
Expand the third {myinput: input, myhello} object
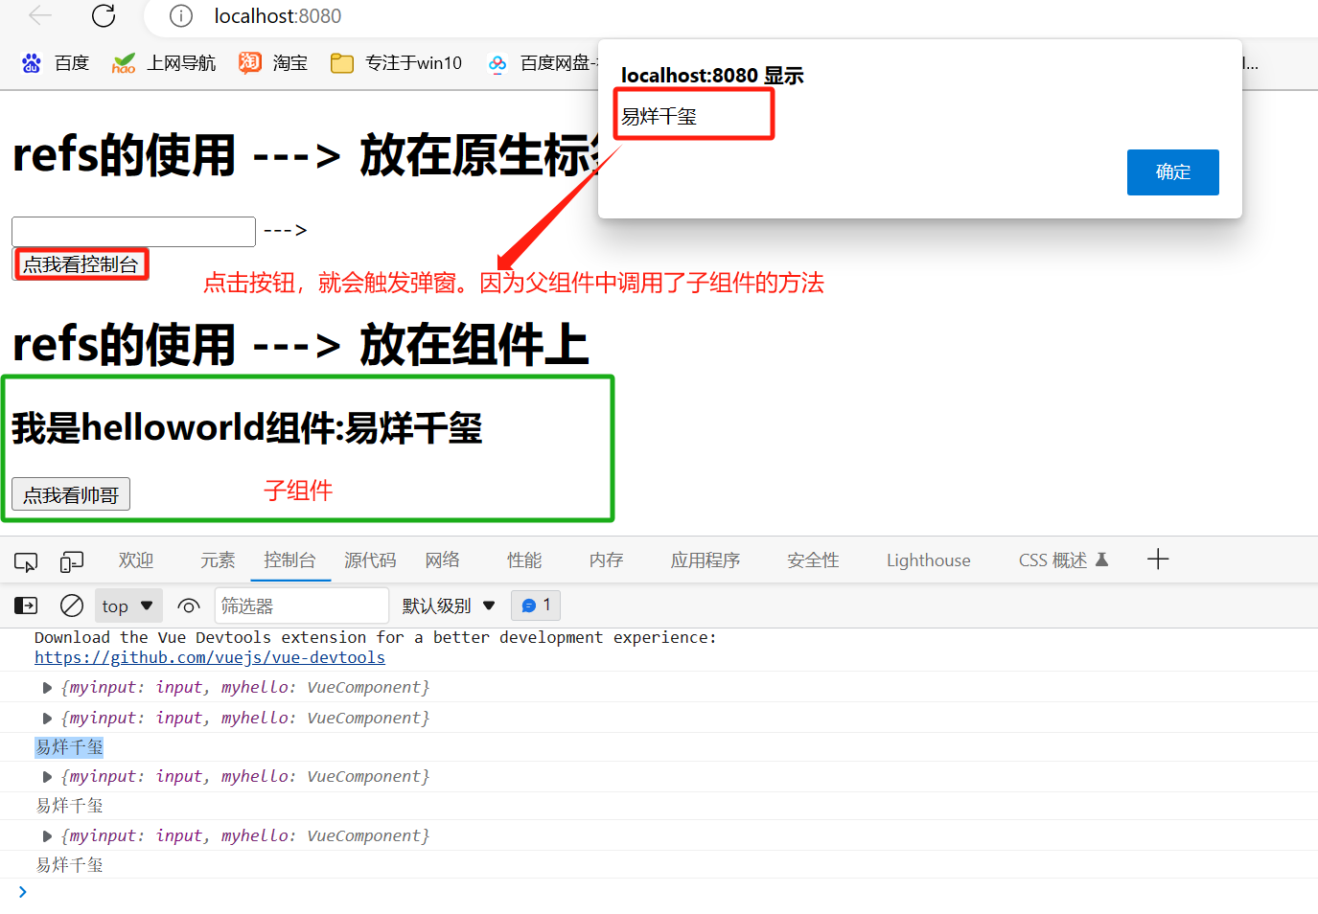click(47, 777)
